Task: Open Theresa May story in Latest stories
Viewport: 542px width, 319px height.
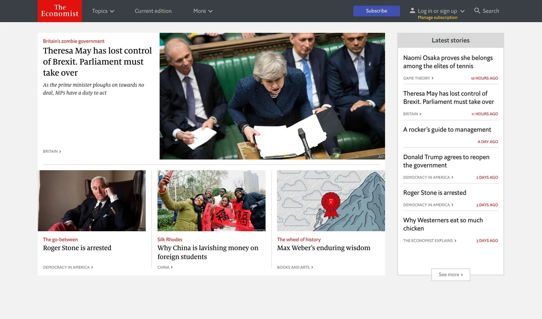Action: [x=449, y=98]
